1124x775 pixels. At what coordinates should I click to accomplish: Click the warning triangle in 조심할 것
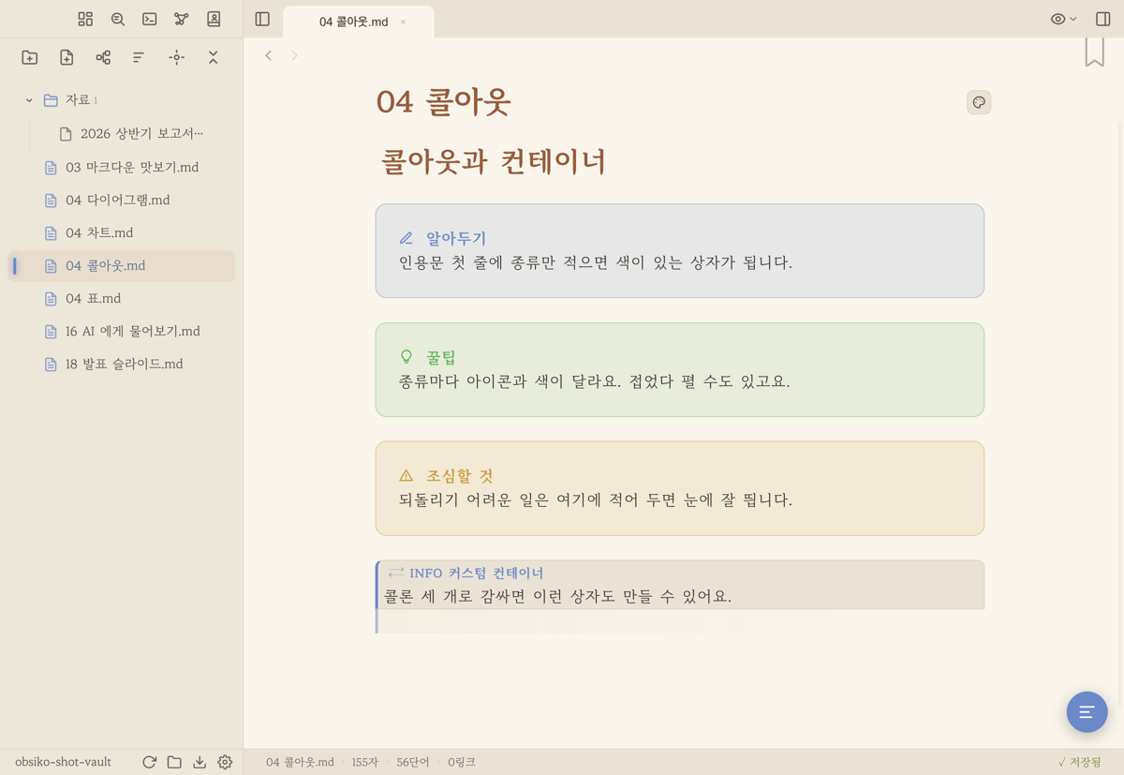point(407,475)
